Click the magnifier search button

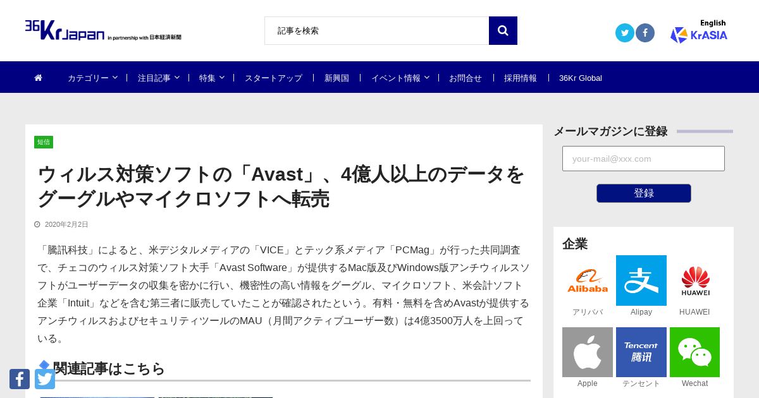(503, 30)
